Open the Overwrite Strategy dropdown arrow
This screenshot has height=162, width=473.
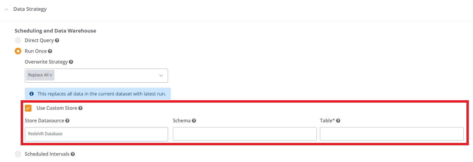tap(161, 75)
